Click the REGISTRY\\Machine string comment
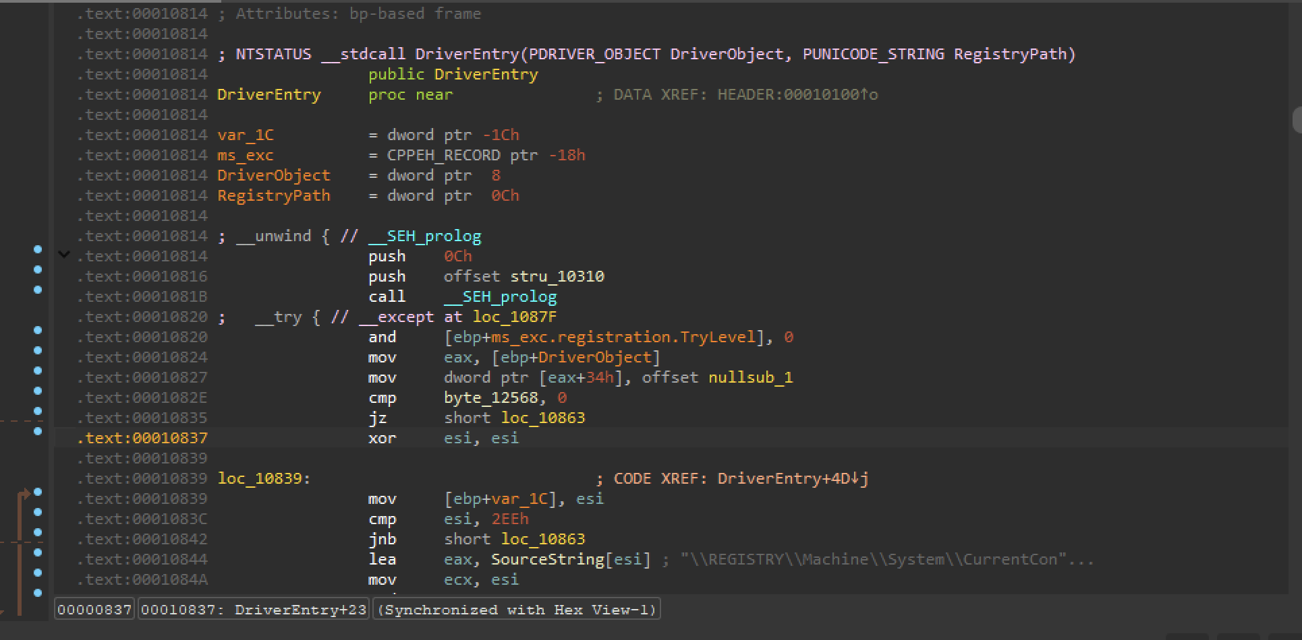 [878, 559]
